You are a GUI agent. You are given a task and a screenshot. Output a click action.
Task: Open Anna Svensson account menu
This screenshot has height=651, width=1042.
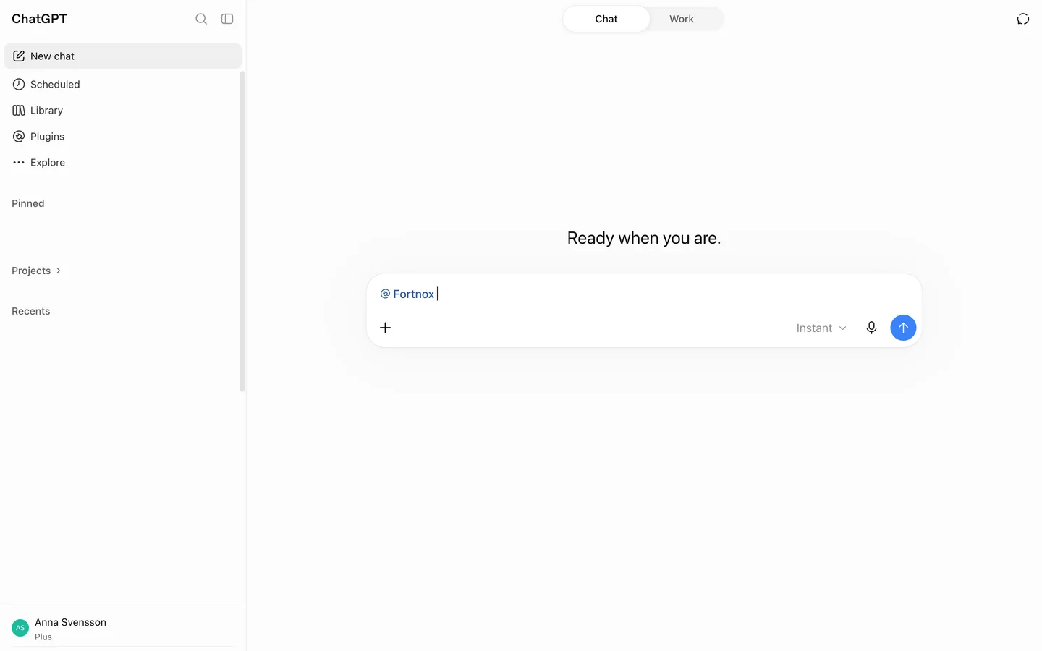coord(123,628)
